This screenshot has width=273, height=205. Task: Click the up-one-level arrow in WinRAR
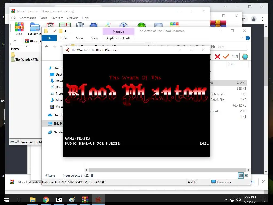15,41
